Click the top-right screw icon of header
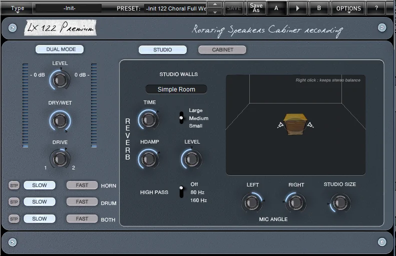The height and width of the screenshot is (256, 396). click(382, 27)
